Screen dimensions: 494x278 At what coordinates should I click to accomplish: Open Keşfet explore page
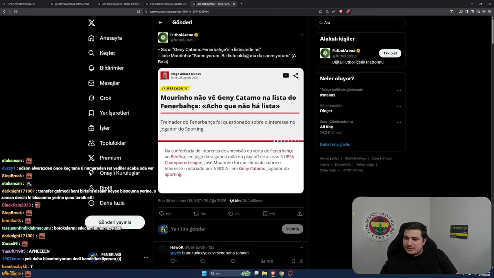point(102,53)
